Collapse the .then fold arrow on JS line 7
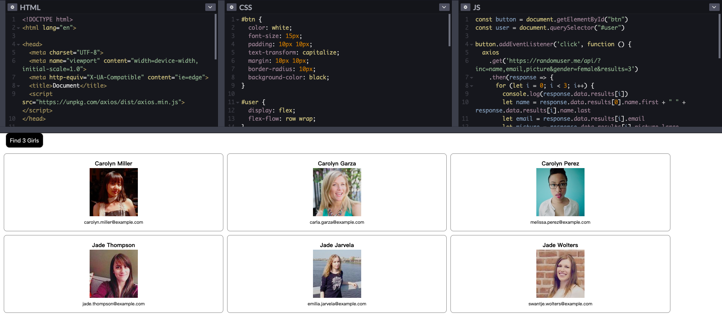The width and height of the screenshot is (722, 317). 472,77
